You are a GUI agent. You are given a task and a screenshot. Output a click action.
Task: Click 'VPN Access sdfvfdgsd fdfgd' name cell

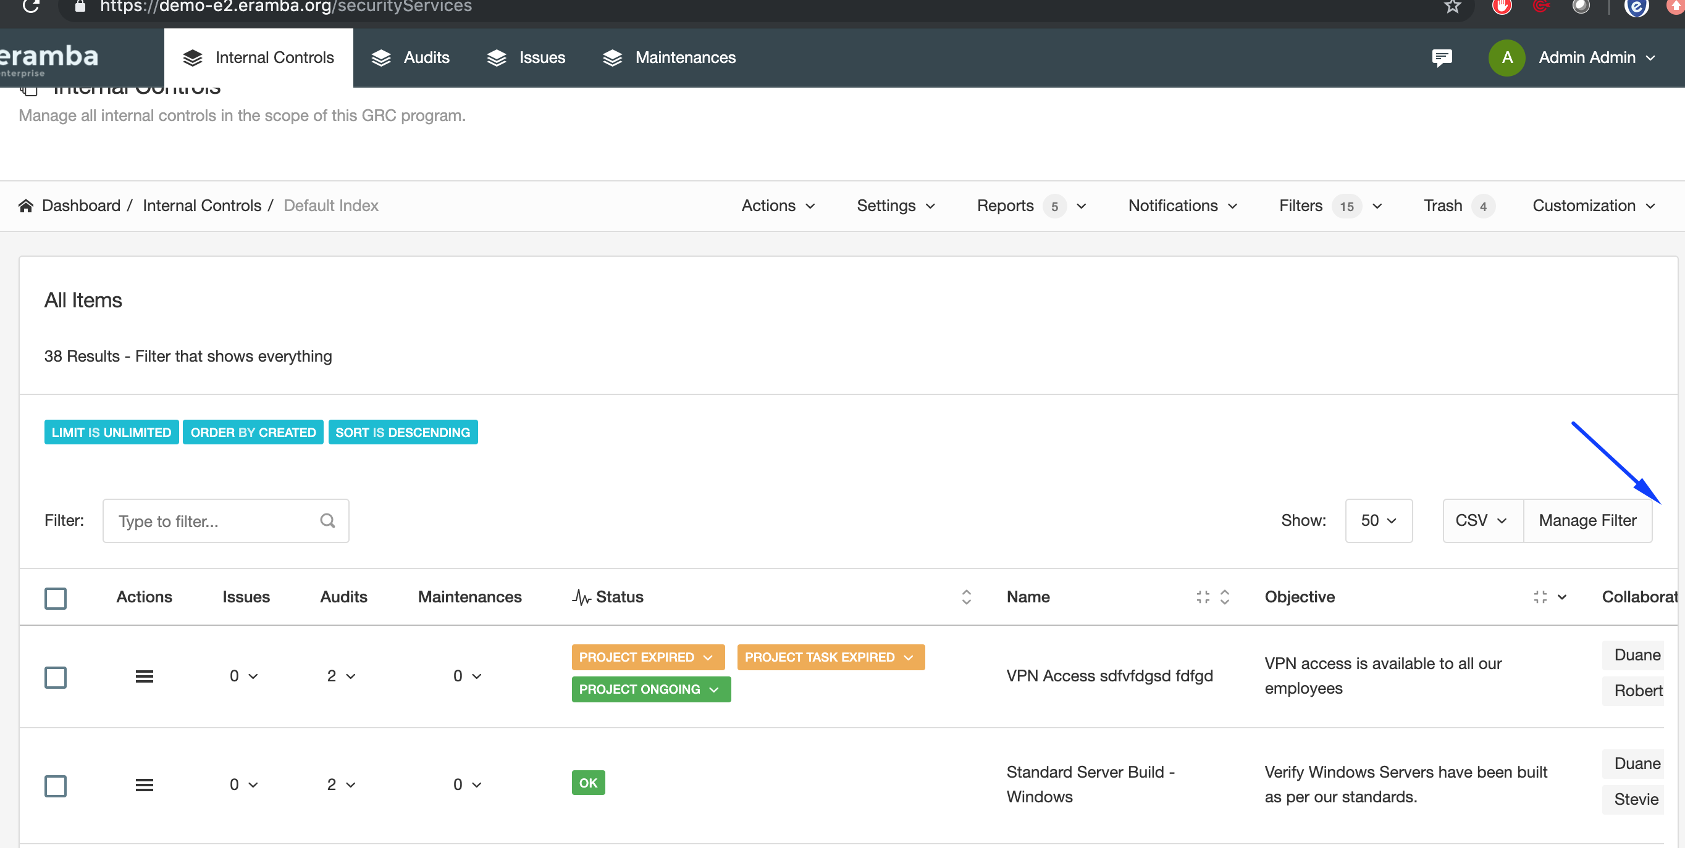pos(1109,676)
